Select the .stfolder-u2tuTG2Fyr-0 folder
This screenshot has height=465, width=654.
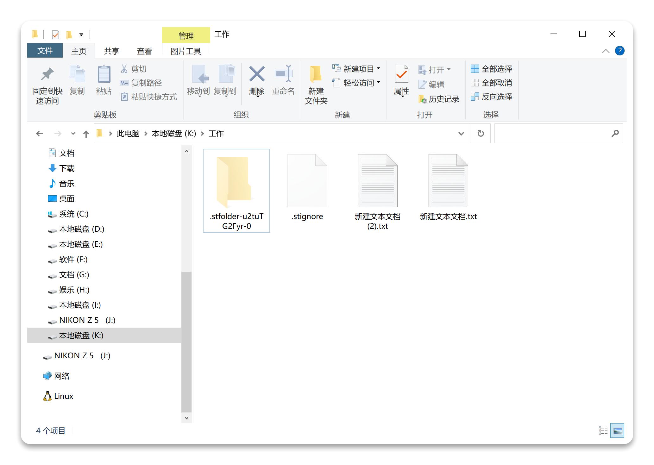point(236,191)
